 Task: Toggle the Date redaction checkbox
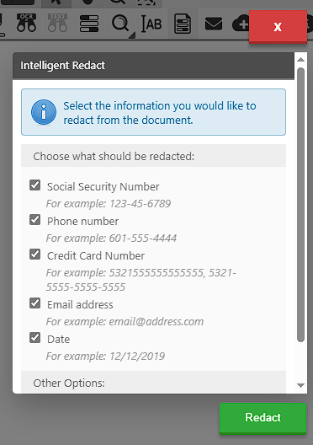34,338
